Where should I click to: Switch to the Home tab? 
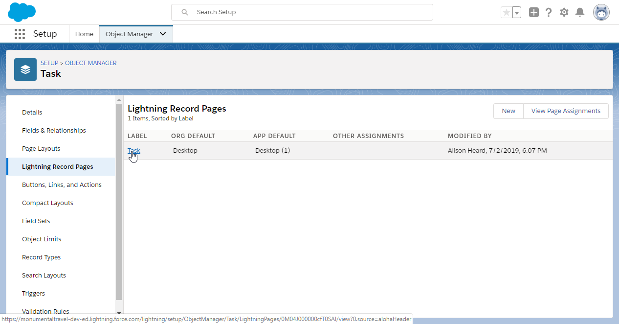tap(84, 34)
